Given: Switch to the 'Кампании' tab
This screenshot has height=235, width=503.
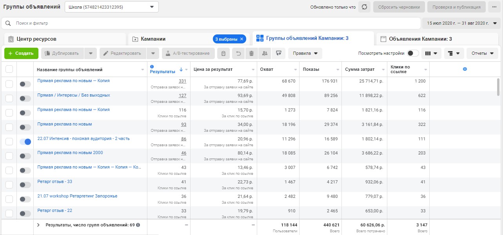Looking at the screenshot, I should (x=153, y=39).
